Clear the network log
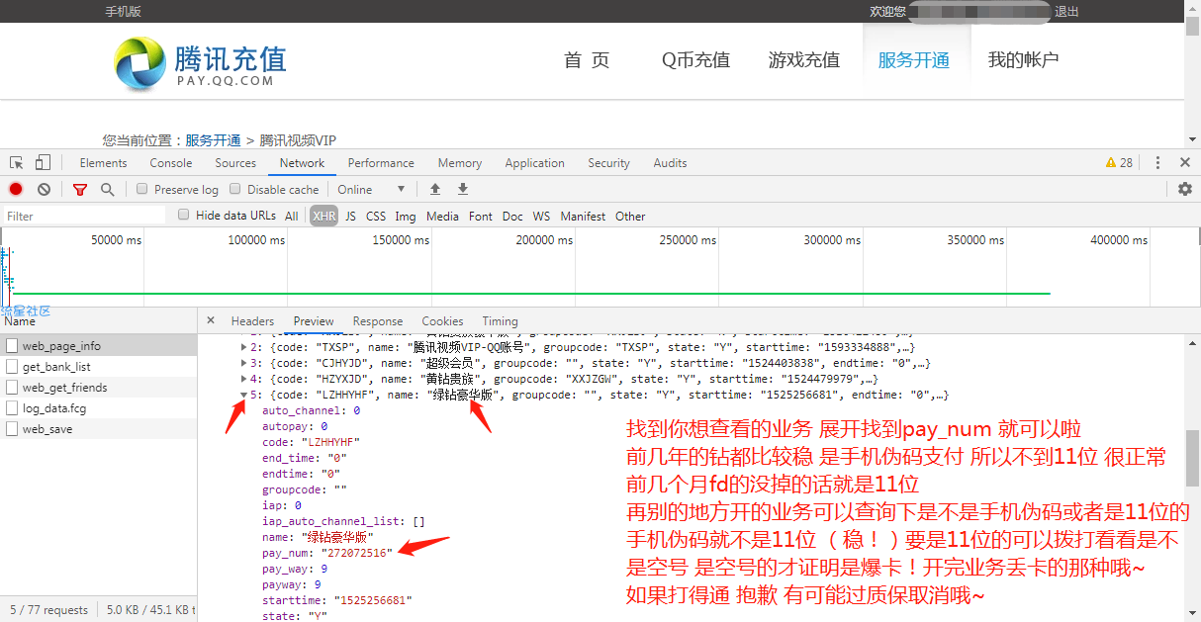Viewport: 1201px width, 622px height. coord(44,189)
